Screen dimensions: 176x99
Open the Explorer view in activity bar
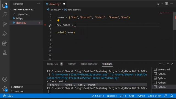[5, 5]
